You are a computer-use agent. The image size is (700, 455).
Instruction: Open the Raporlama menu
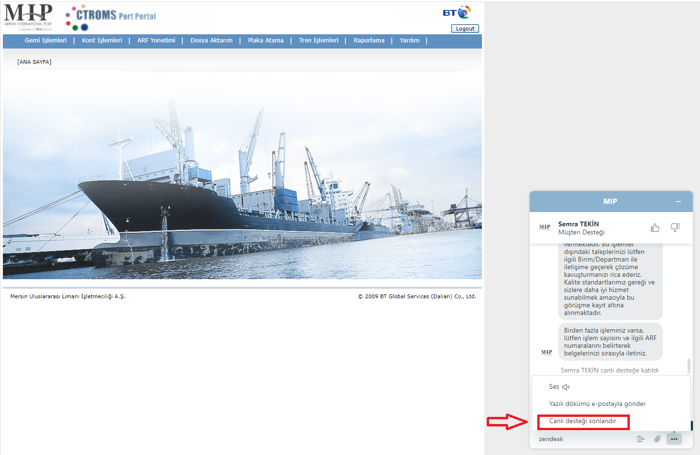click(369, 40)
